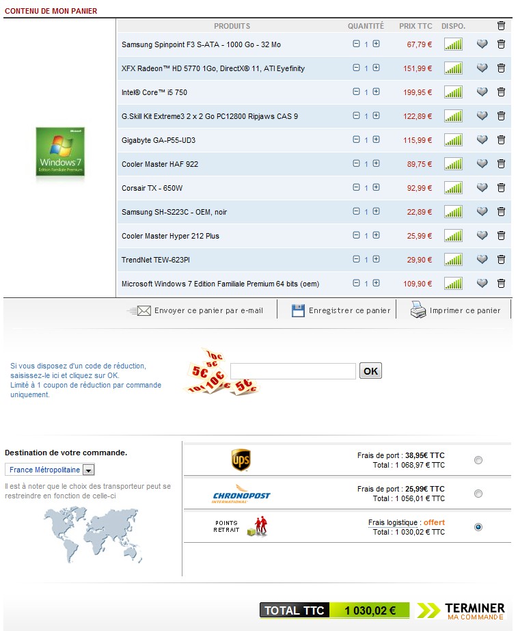Decrease quantity of TrendNet TEW-623PI
Screen dimensions: 518x631
[x=356, y=260]
